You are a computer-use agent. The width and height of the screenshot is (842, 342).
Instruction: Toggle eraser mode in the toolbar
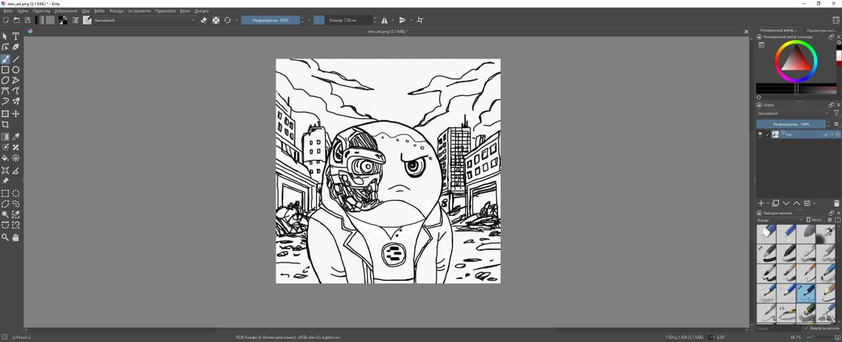click(204, 20)
